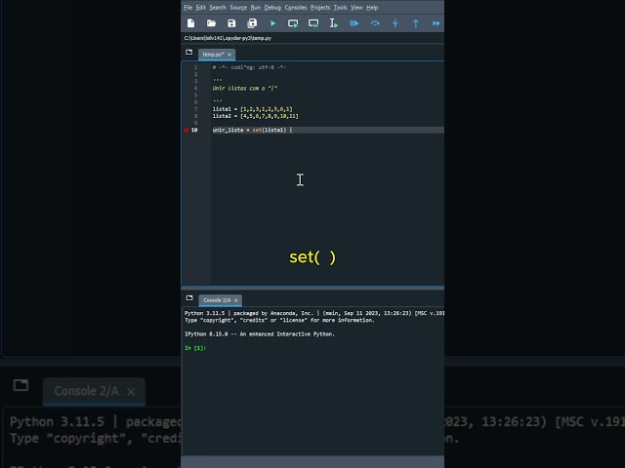Click the save all files icon
The image size is (625, 468).
click(252, 23)
